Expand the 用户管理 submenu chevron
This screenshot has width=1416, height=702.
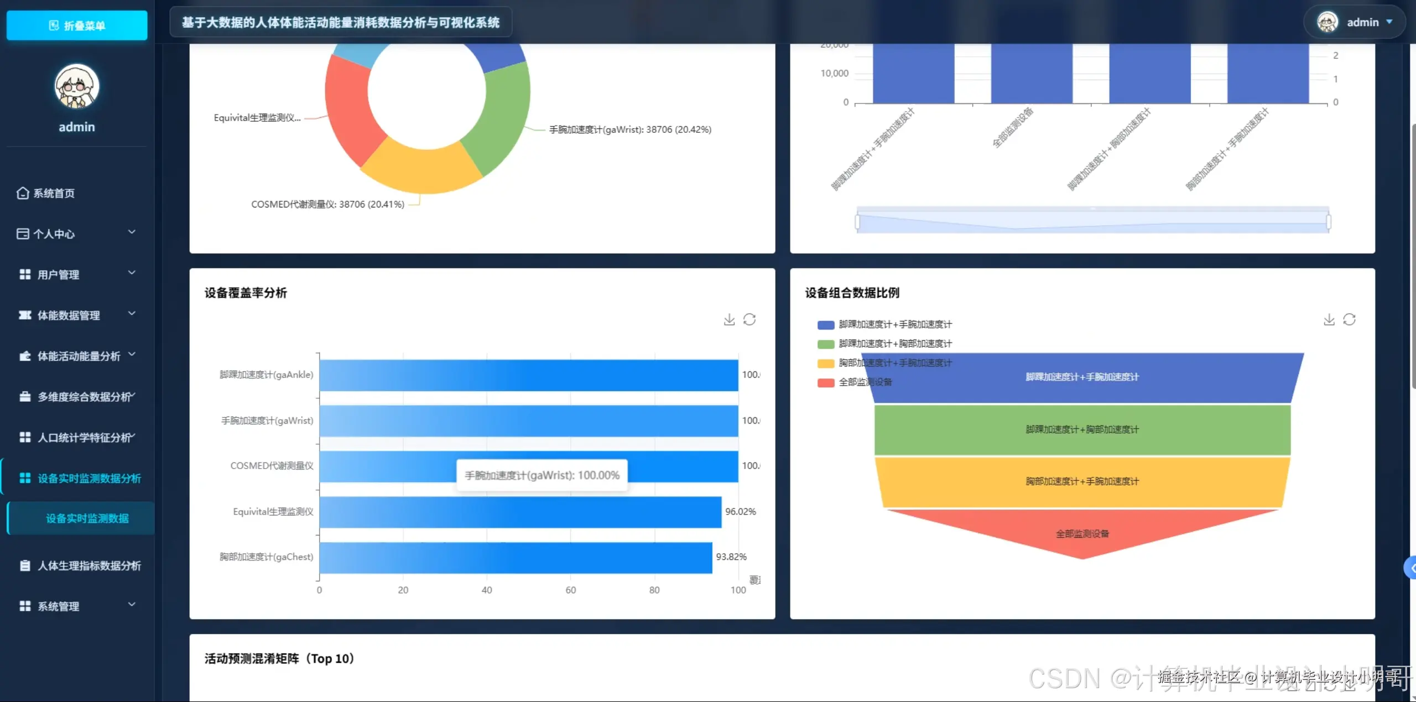tap(132, 273)
